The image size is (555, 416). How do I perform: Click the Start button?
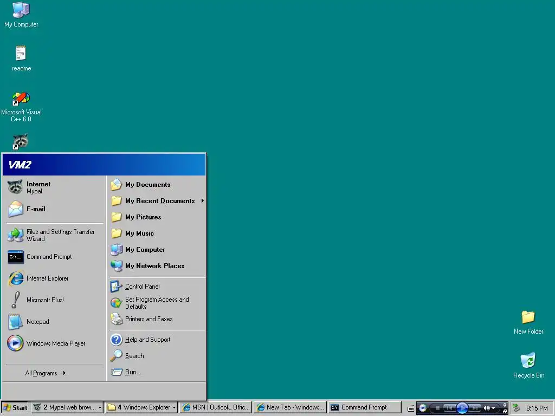[x=15, y=407]
